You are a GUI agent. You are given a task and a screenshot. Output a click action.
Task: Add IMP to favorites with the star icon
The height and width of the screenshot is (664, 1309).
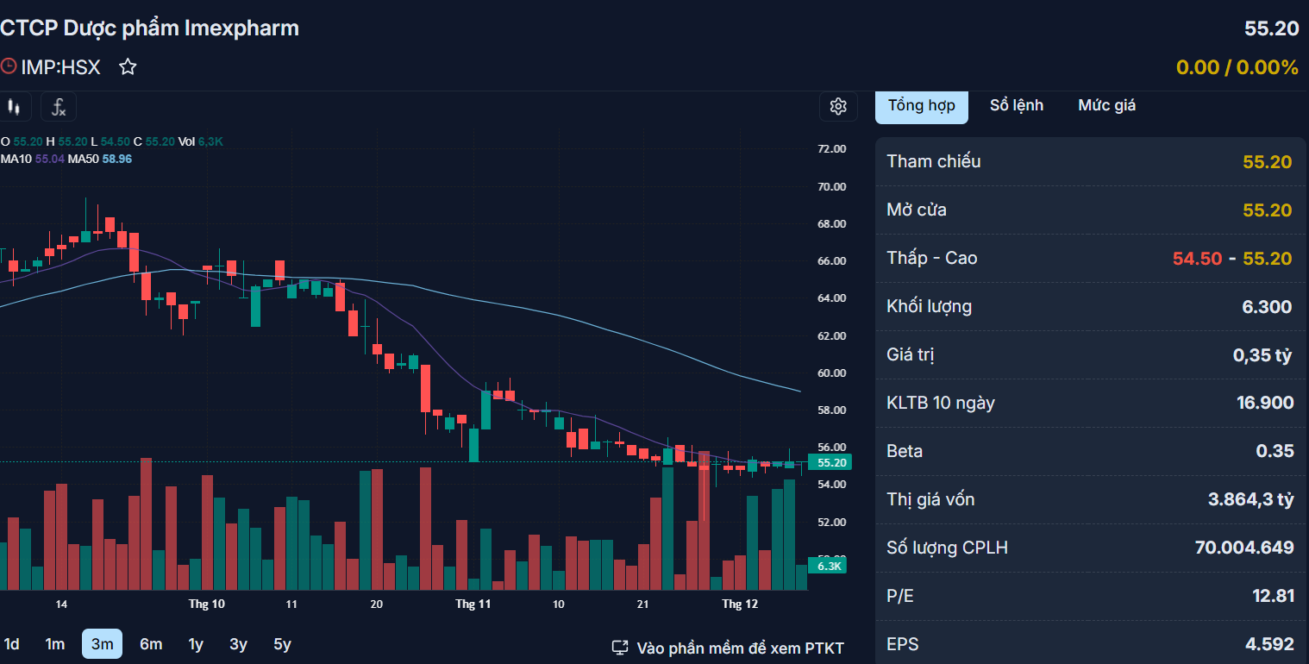coord(128,66)
